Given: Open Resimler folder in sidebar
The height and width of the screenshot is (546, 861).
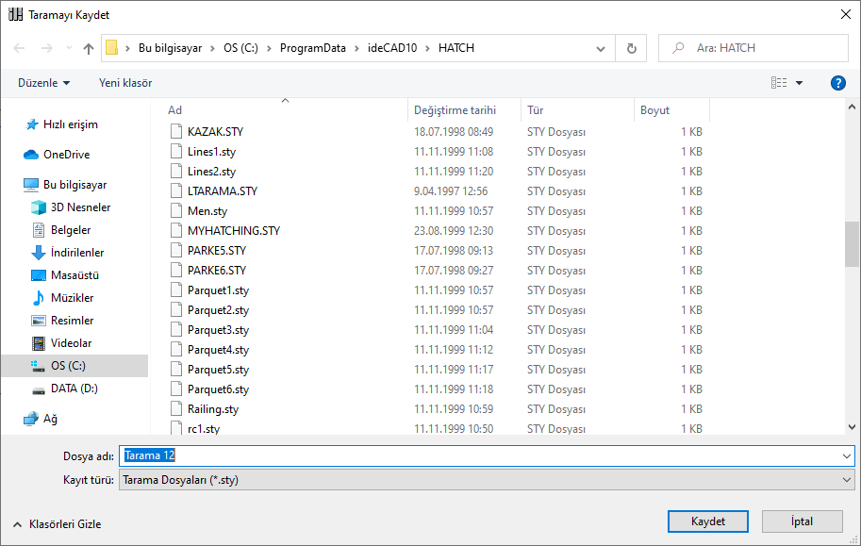Looking at the screenshot, I should tap(72, 321).
